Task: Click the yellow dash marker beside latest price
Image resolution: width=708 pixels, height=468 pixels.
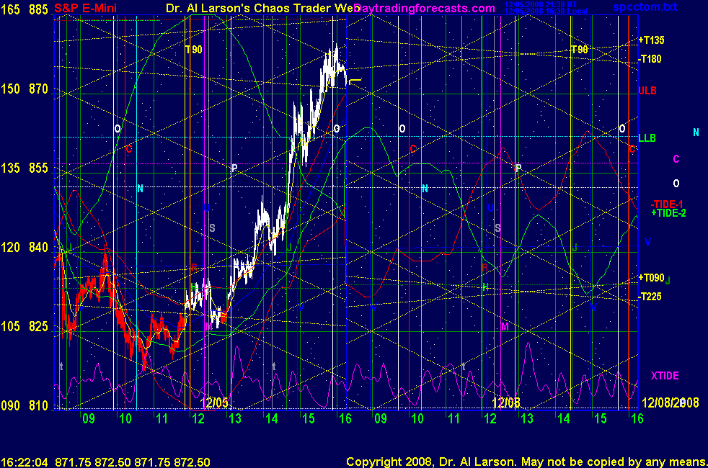Action: coord(355,82)
